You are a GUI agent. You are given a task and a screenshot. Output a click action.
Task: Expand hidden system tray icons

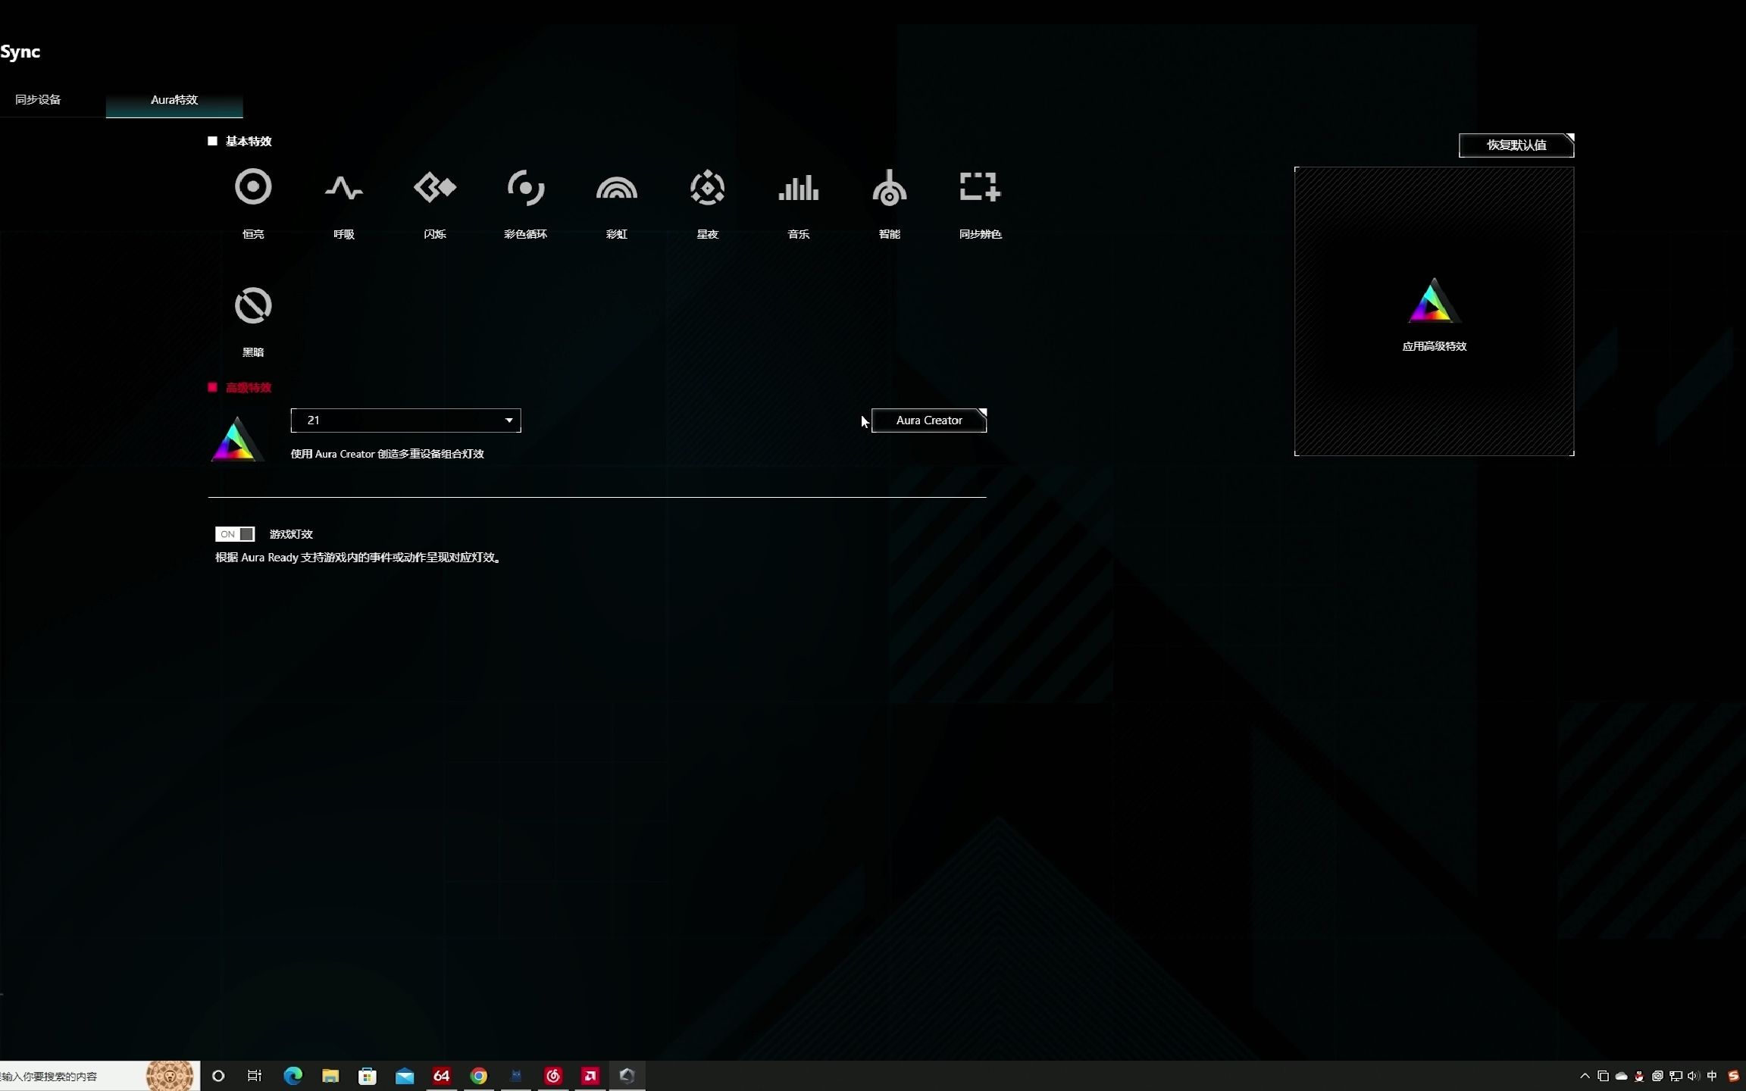[1585, 1076]
